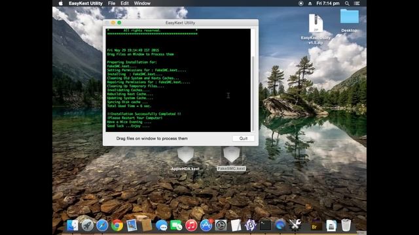The image size is (419, 235).
Task: Click 'Drag files on window to process them' label
Action: point(152,138)
